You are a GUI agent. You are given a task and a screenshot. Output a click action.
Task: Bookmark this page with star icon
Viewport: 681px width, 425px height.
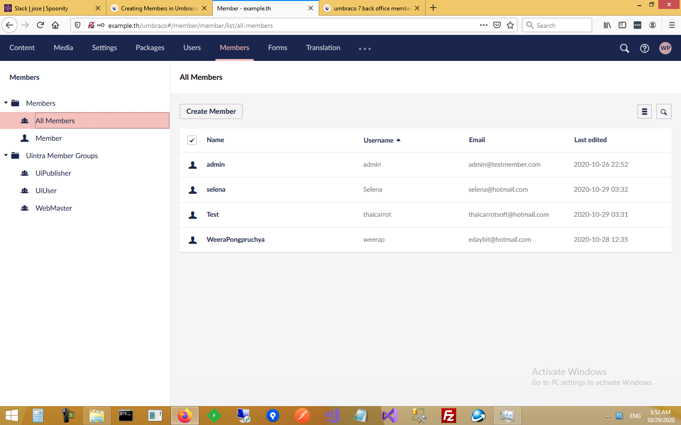click(510, 25)
